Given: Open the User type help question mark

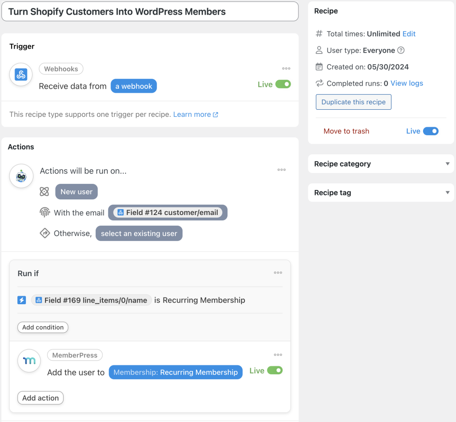Looking at the screenshot, I should (x=400, y=50).
